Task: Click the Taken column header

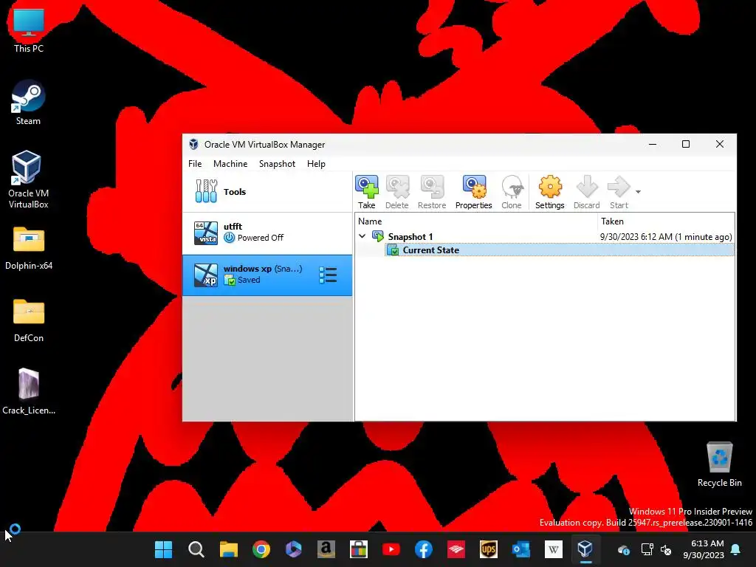Action: click(x=666, y=221)
